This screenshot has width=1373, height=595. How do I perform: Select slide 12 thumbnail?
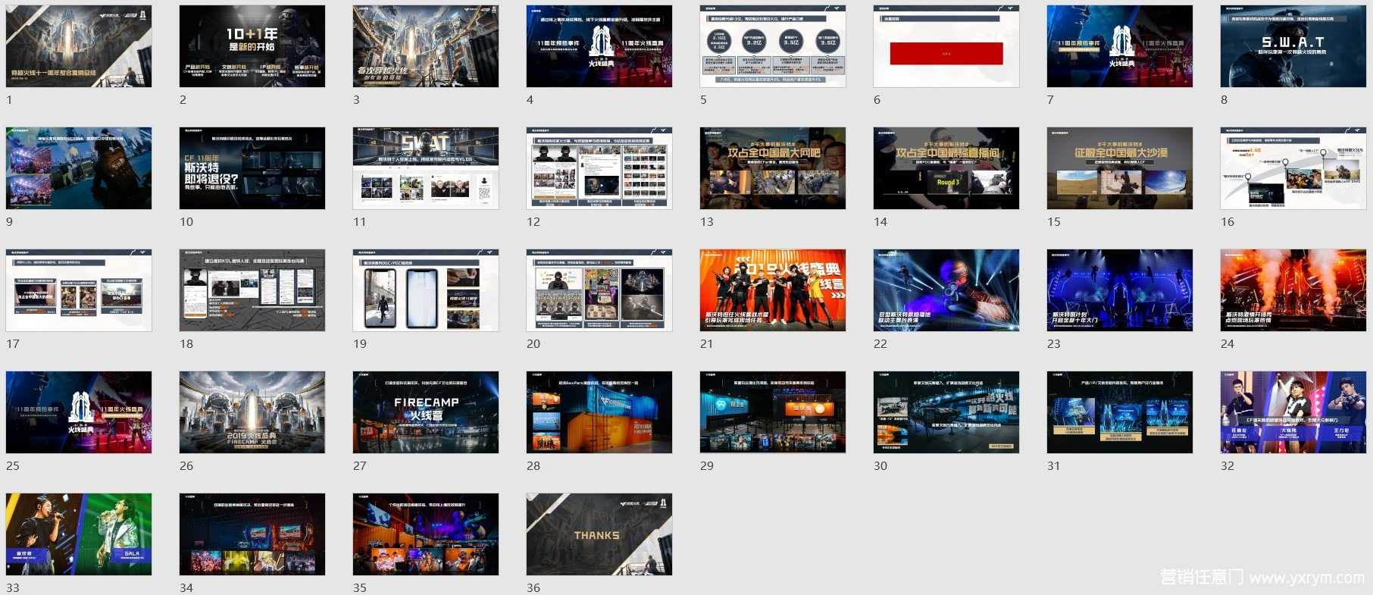pos(599,168)
